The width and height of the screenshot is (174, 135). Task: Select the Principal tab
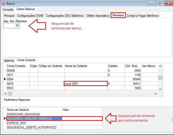tap(9, 16)
